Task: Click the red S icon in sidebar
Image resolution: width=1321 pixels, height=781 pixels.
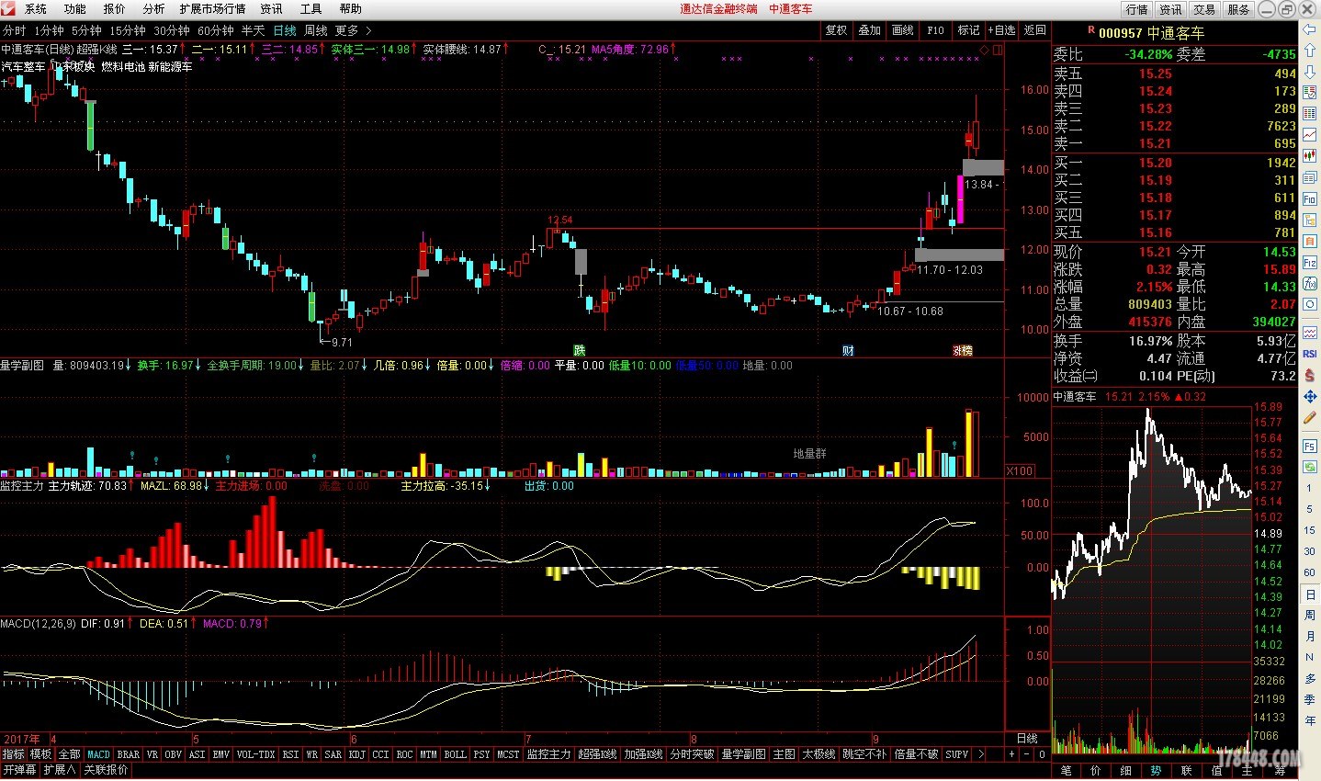Action: pos(1310,375)
